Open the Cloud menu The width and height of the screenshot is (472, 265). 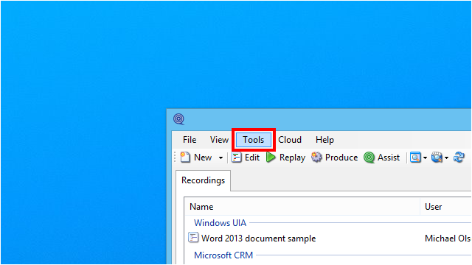[290, 140]
